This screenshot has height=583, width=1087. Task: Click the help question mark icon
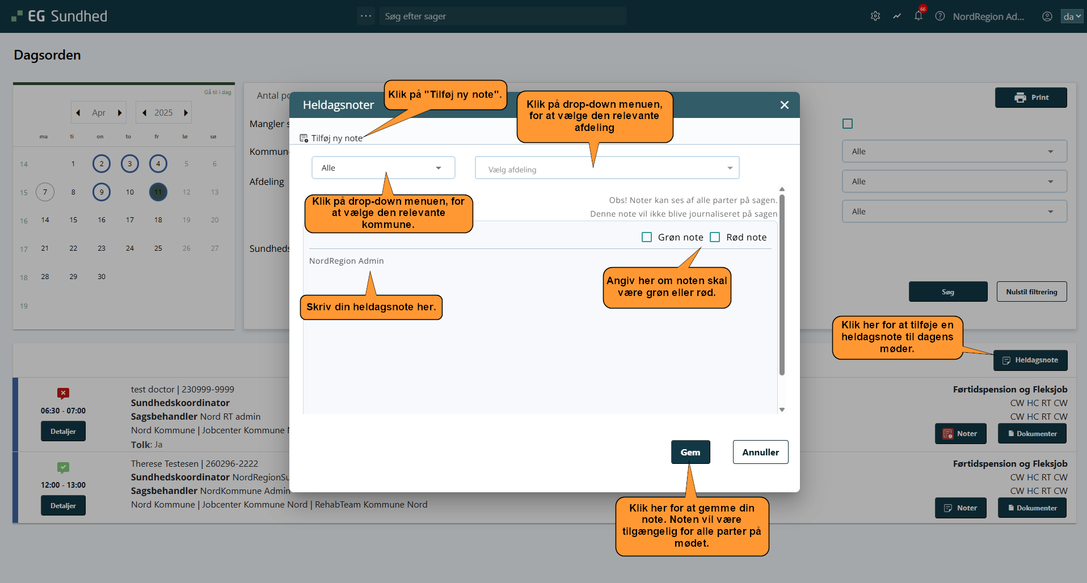(x=940, y=16)
